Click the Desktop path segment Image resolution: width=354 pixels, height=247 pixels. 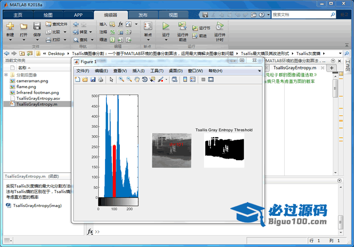56,53
